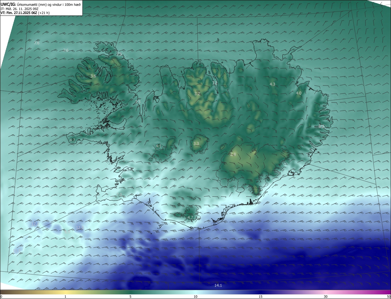Click the 4.1 value beside Langjökull glacier
This screenshot has height=299, width=391.
(x=158, y=146)
